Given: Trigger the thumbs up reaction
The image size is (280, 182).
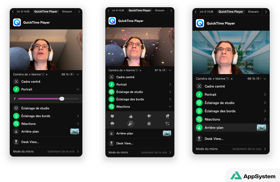Looking at the screenshot, I should (130, 116).
